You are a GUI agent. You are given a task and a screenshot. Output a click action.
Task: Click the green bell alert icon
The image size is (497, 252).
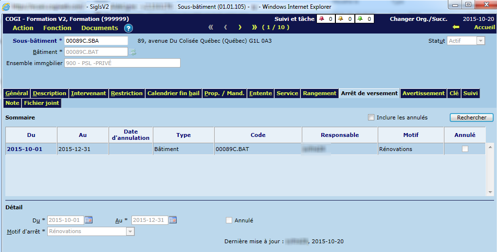[x=360, y=19]
